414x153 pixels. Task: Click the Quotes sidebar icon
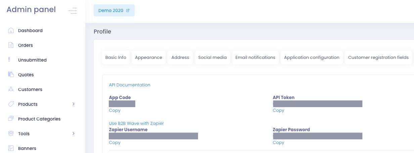(x=11, y=75)
